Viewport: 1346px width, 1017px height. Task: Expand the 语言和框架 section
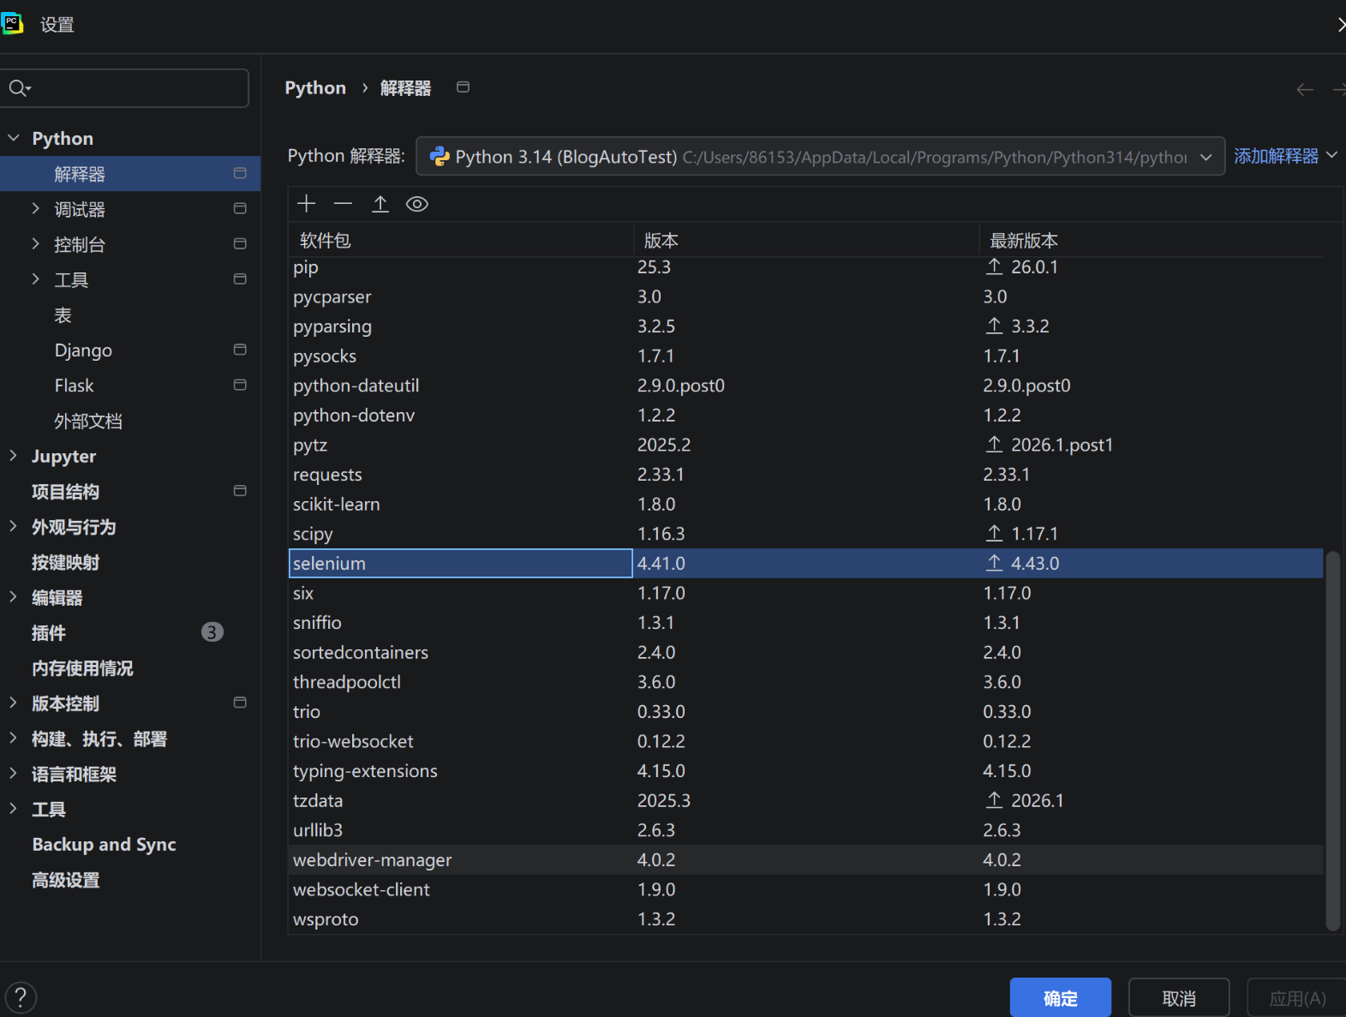(14, 773)
